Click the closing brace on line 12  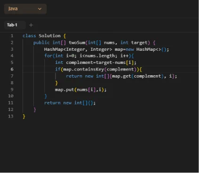[35, 110]
